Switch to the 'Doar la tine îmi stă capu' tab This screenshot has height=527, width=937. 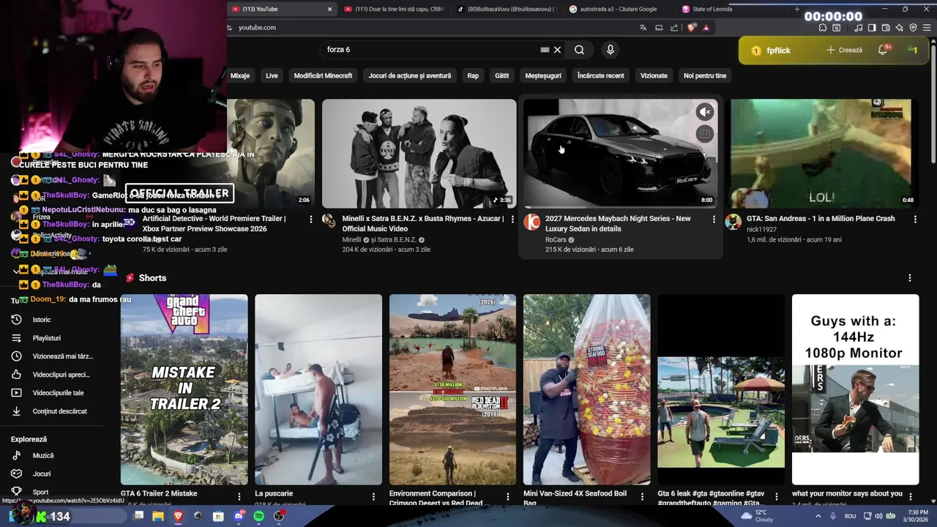393,9
